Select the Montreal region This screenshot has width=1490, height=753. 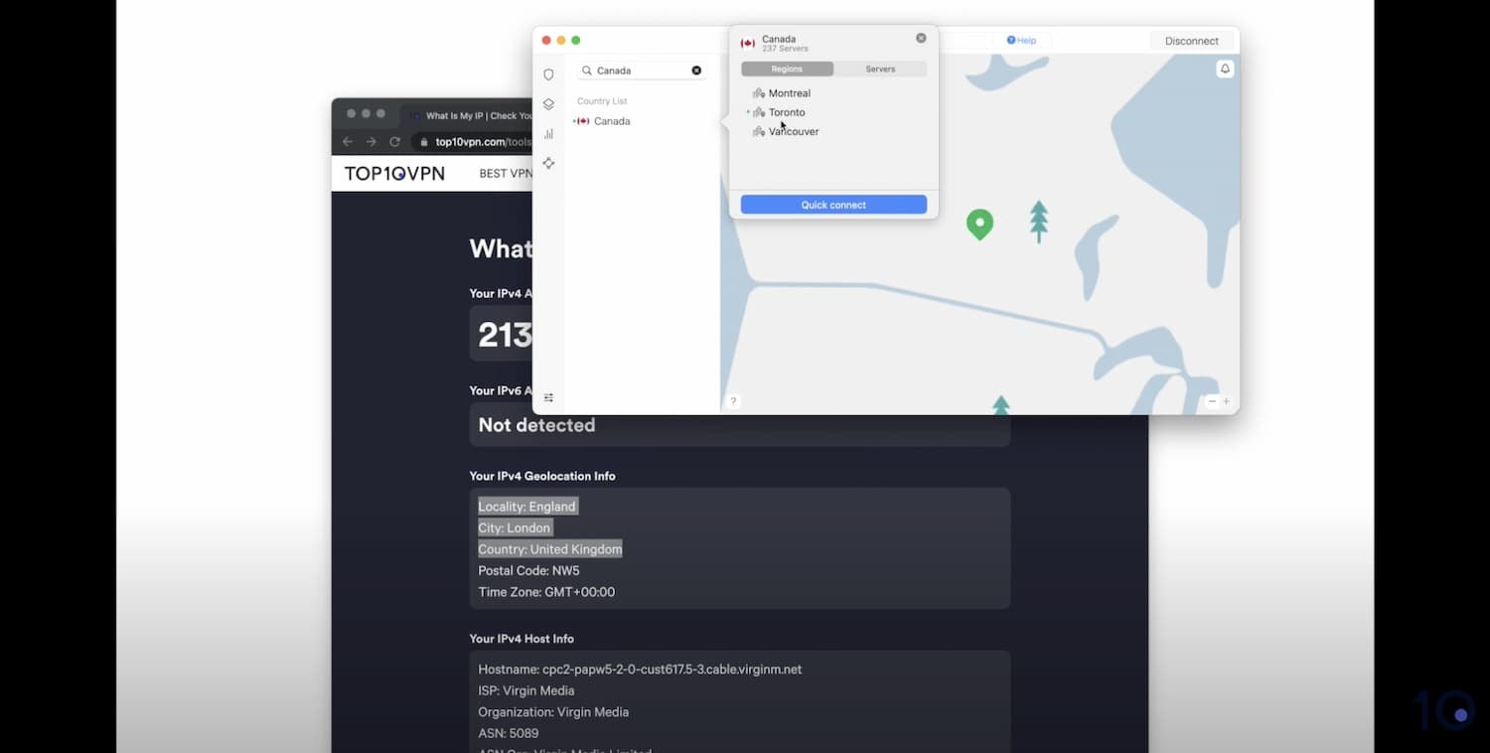(x=790, y=93)
